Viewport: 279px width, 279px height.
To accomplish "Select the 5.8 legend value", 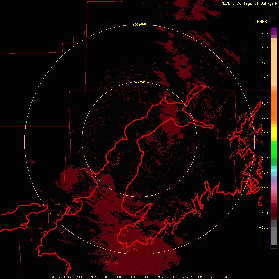I will point(265,104).
